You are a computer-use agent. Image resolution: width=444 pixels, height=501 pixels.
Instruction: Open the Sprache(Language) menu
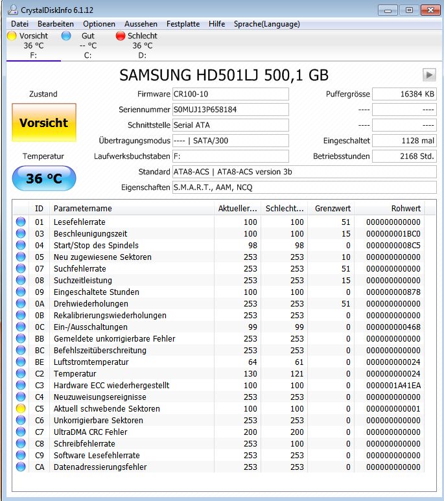(x=267, y=24)
